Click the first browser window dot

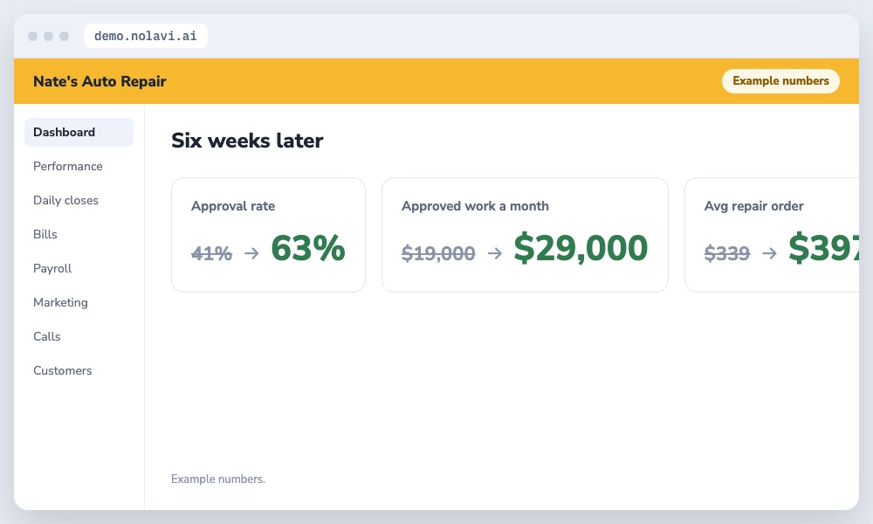coord(33,36)
